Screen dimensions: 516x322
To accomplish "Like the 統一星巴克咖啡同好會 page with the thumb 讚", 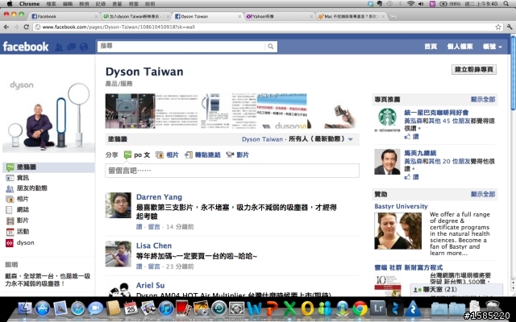I will point(412,136).
